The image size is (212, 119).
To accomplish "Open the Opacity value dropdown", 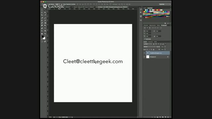I will (x=165, y=47).
